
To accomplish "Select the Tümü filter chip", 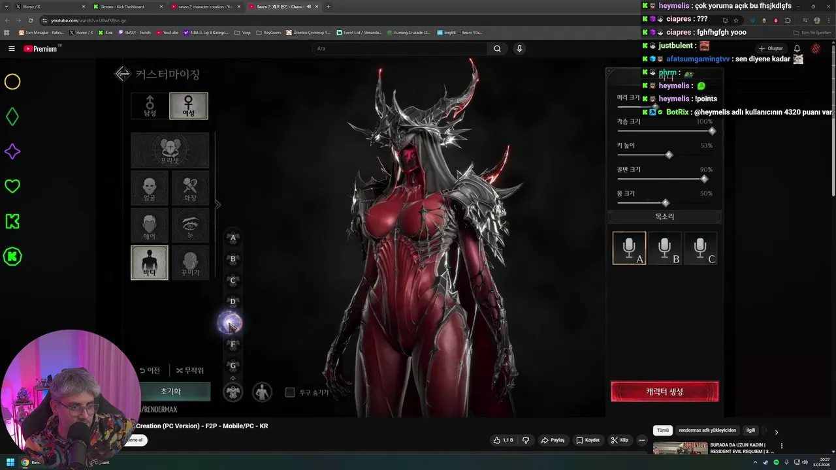I will pyautogui.click(x=663, y=430).
